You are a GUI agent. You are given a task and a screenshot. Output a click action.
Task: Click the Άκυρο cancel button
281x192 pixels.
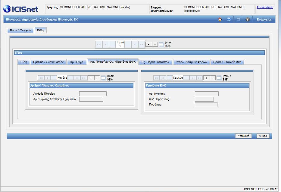click(x=263, y=136)
